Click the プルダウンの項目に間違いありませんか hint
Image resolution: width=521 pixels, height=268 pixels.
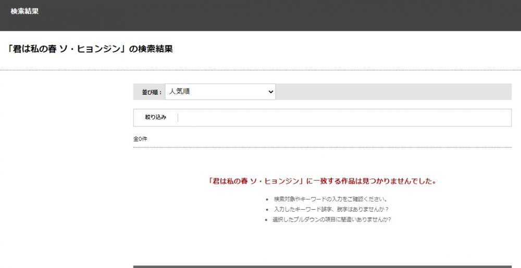point(331,219)
